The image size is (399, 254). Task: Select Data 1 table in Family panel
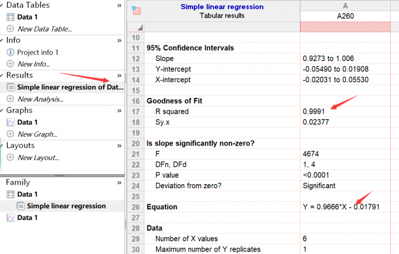(x=27, y=194)
